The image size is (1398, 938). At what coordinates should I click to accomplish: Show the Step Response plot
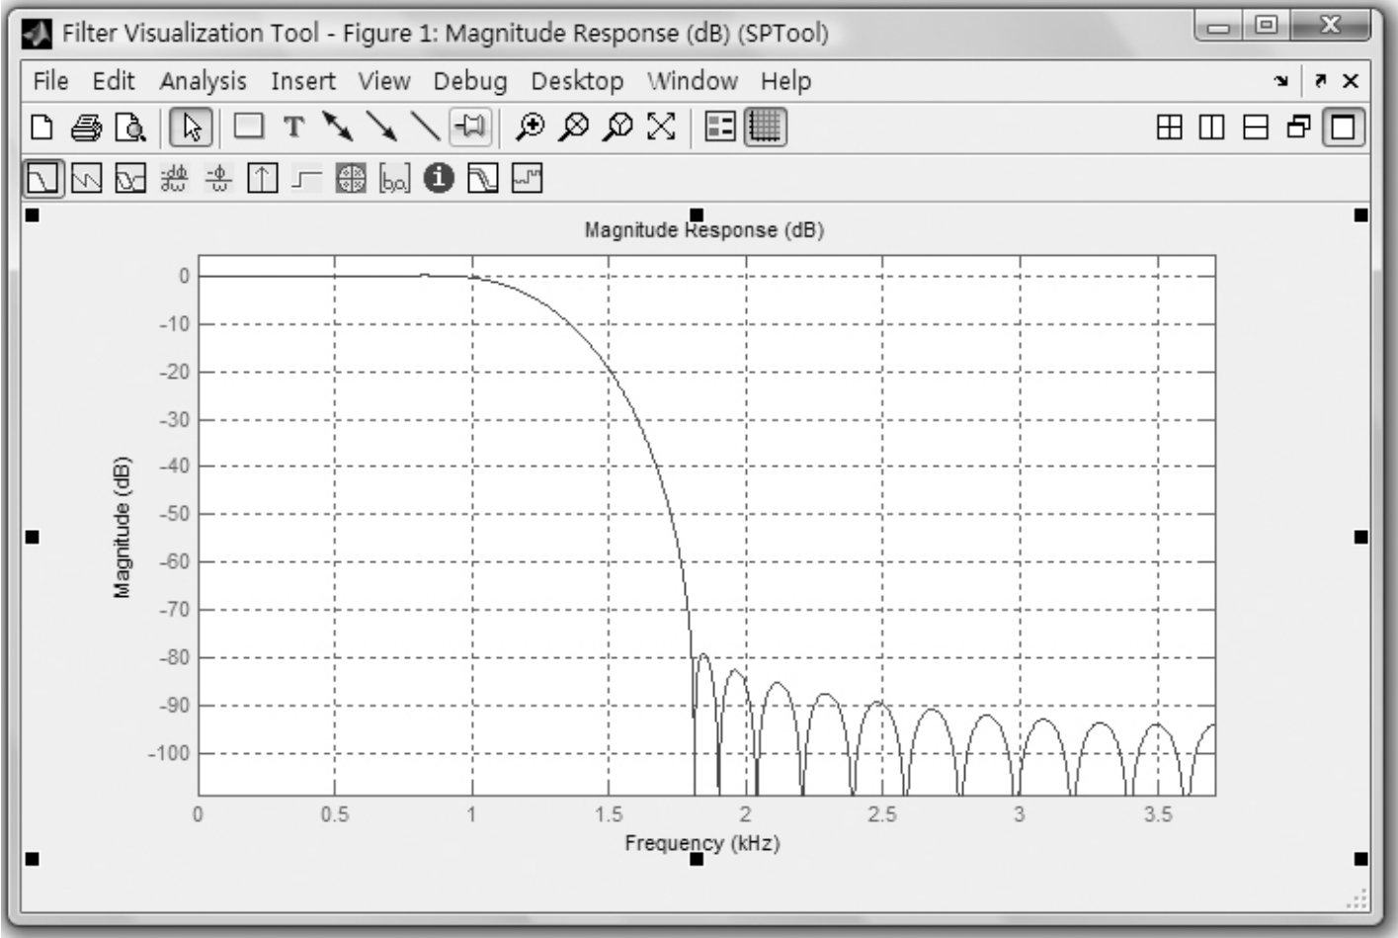(307, 179)
